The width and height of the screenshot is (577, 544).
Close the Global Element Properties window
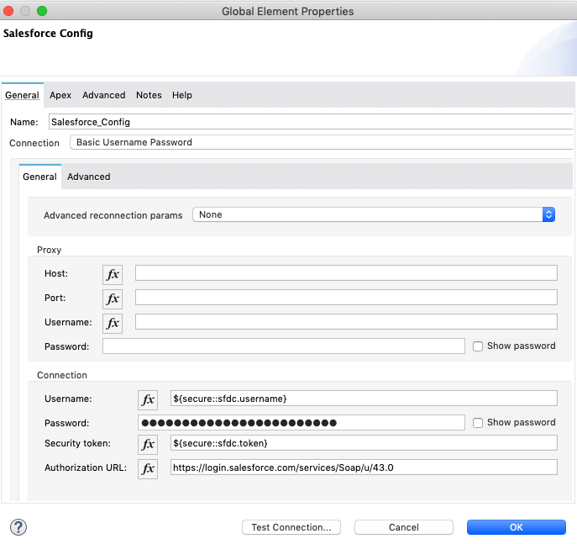8,11
